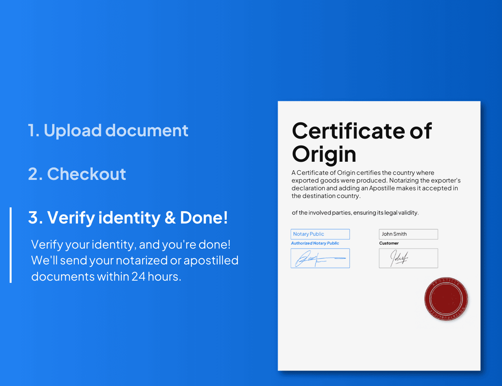
Task: Click the customer signature box
Action: click(409, 258)
